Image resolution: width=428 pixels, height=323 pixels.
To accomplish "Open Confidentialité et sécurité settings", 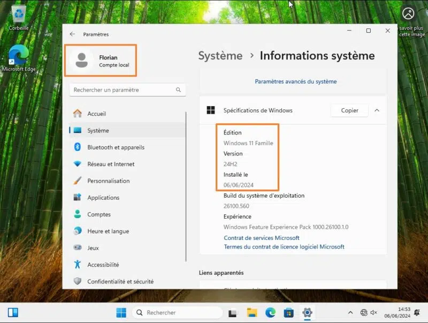I will click(120, 281).
